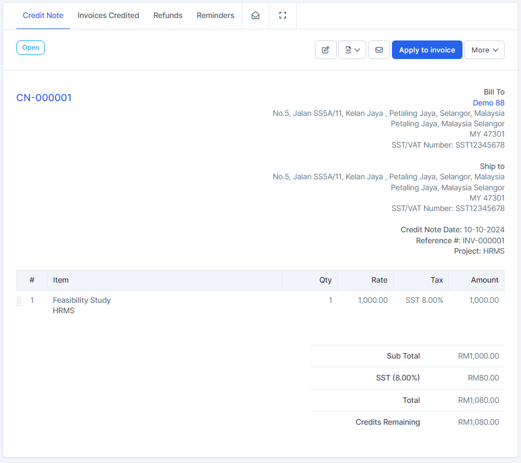Viewport: 521px width, 463px height.
Task: Click the Qty column header
Action: pos(325,280)
